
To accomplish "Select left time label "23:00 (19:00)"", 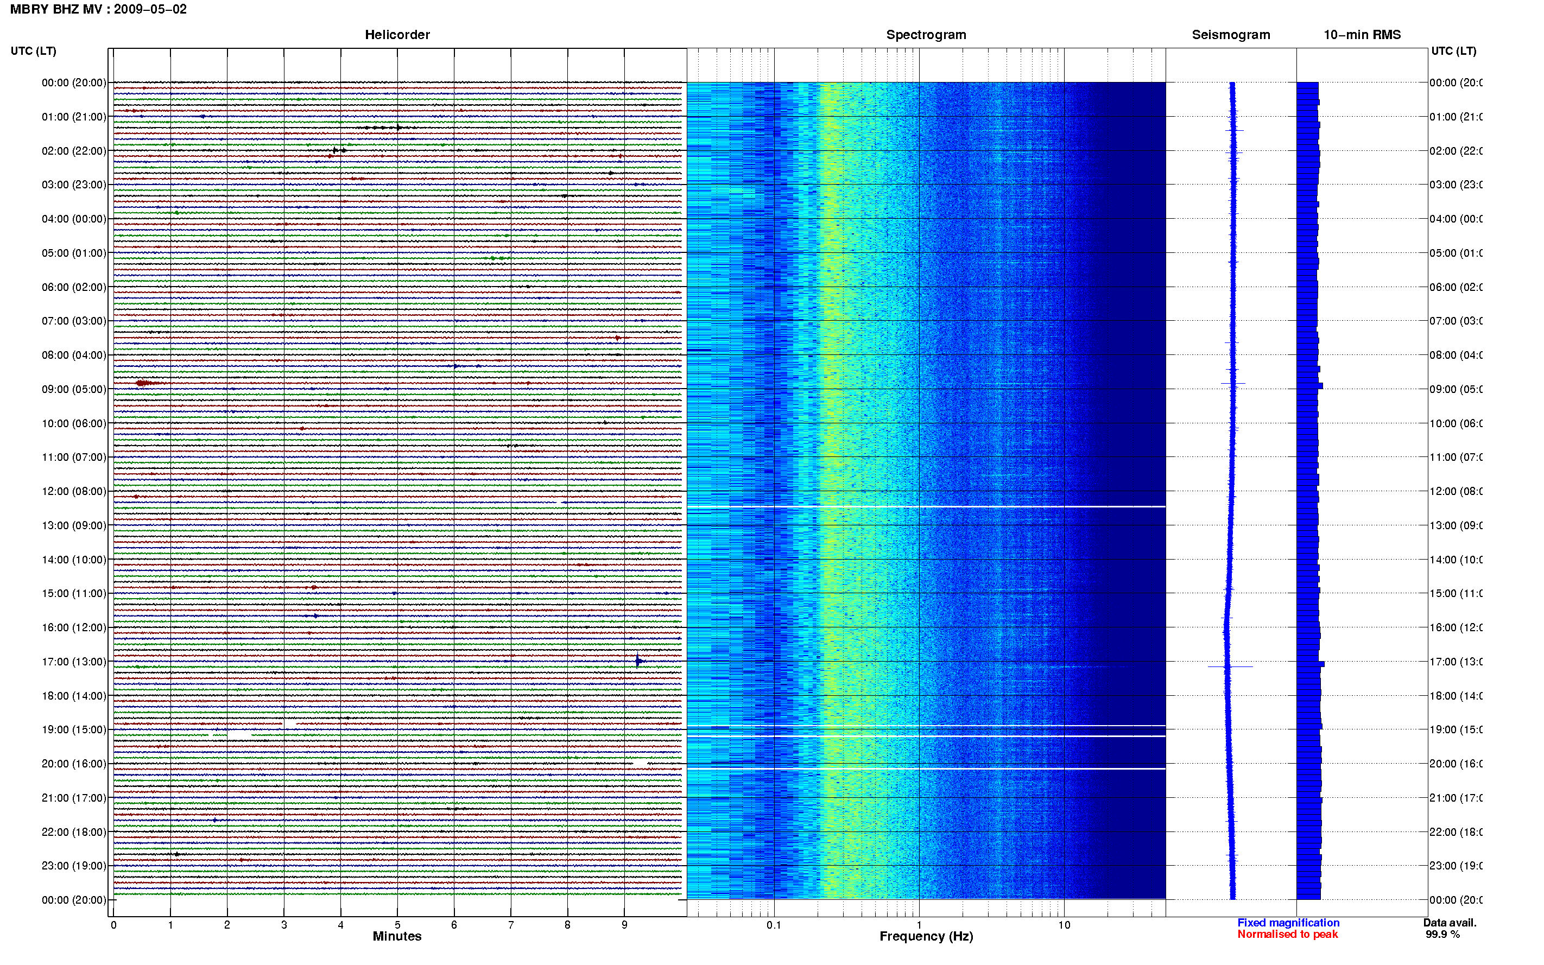I will coord(73,866).
